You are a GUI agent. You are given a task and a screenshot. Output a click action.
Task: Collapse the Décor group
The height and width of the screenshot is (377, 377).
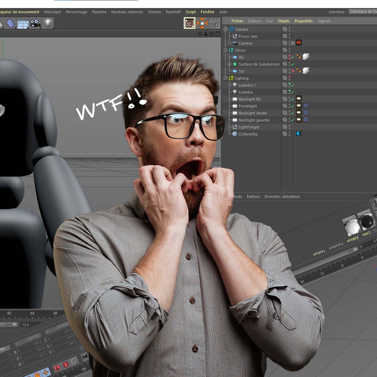[x=226, y=50]
